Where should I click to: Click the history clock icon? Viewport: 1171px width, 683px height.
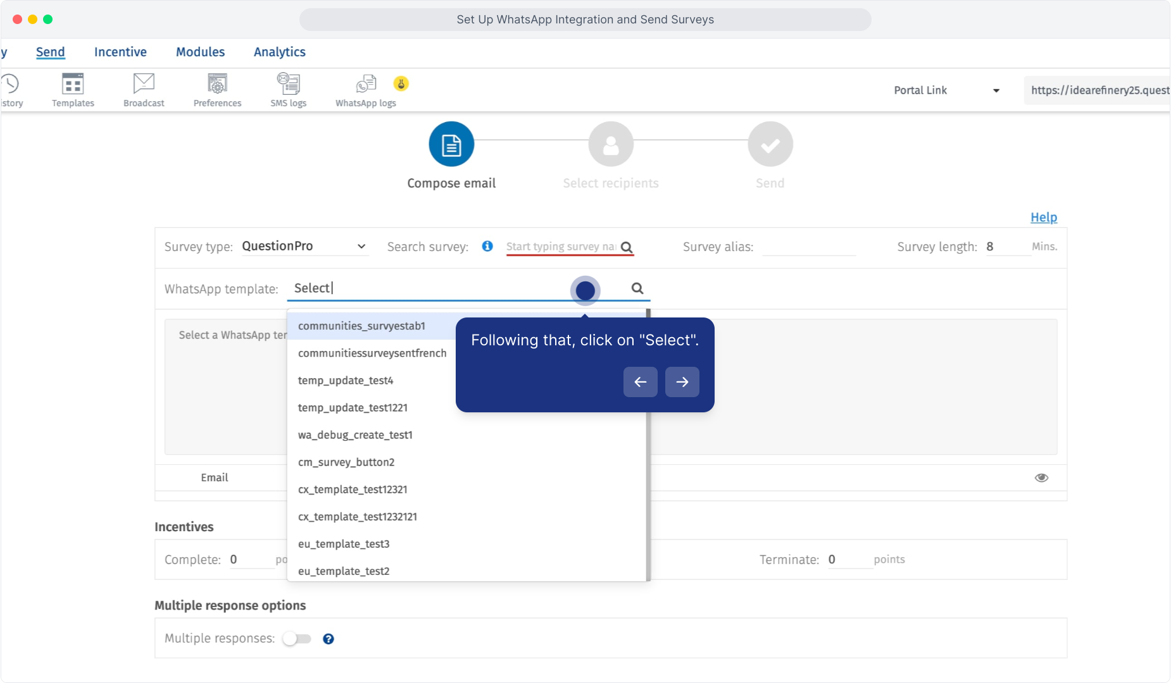(10, 83)
